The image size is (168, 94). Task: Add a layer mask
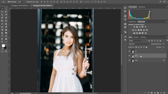click(x=152, y=93)
